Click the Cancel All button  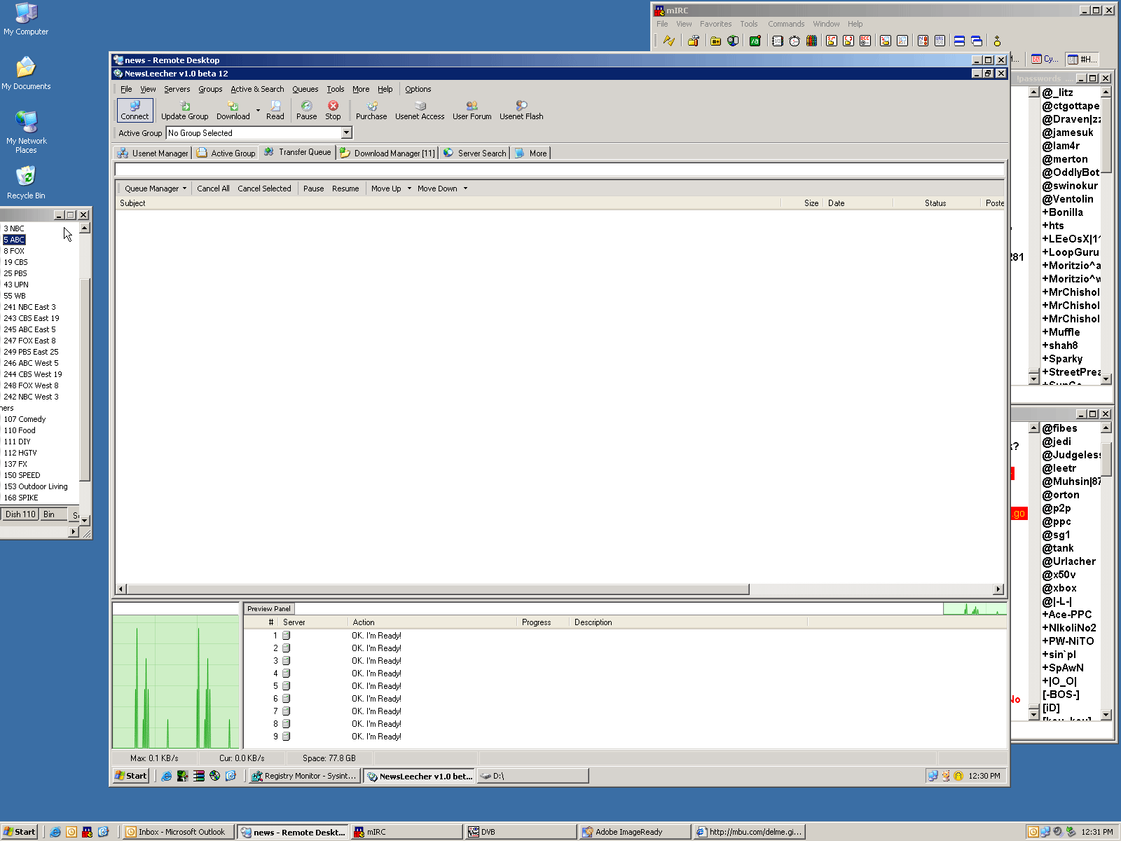coord(213,189)
